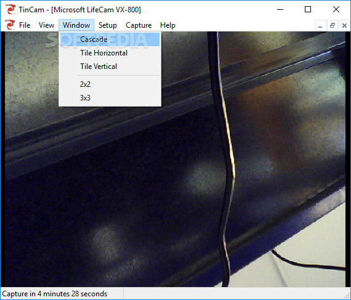Arrange windows in 2x2 grid

pos(110,84)
